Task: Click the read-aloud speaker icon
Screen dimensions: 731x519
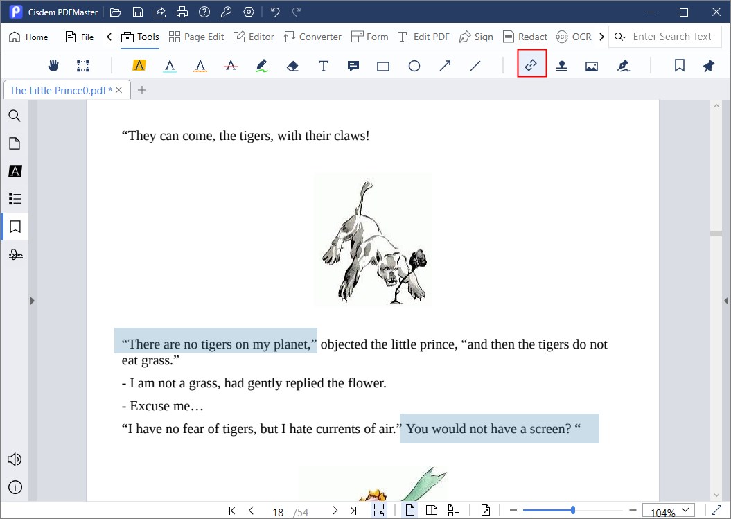Action: [x=15, y=459]
